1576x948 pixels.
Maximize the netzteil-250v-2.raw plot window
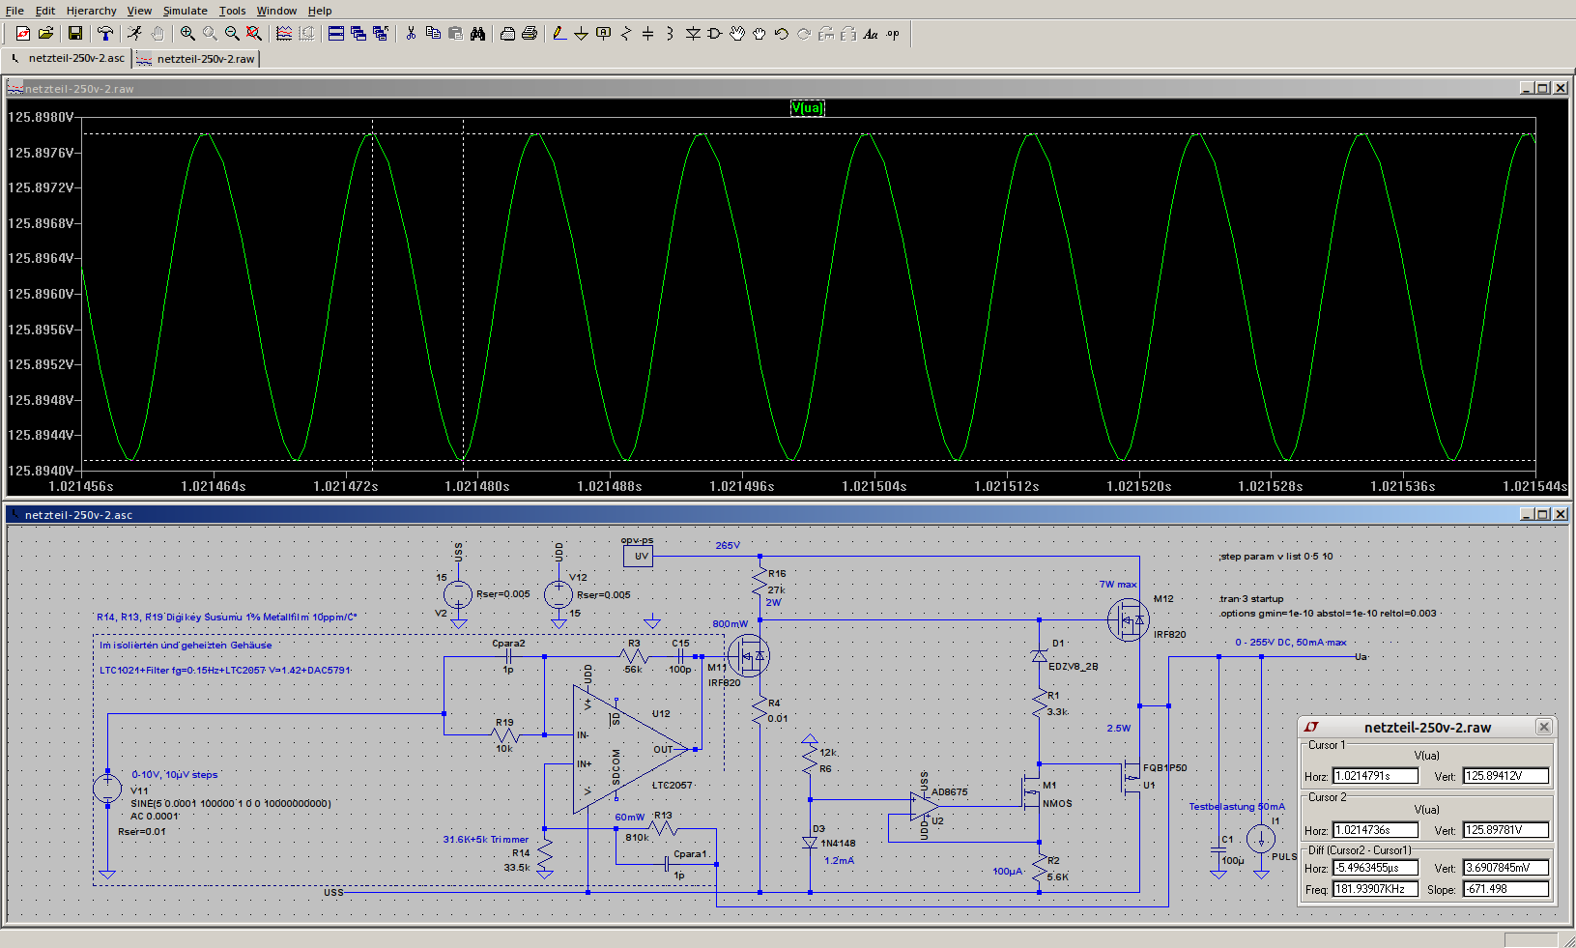pos(1543,88)
